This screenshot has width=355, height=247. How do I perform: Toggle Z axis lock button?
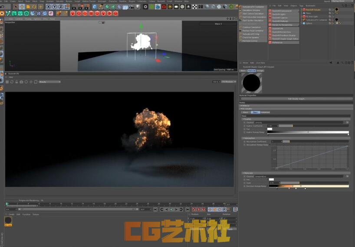point(61,7)
